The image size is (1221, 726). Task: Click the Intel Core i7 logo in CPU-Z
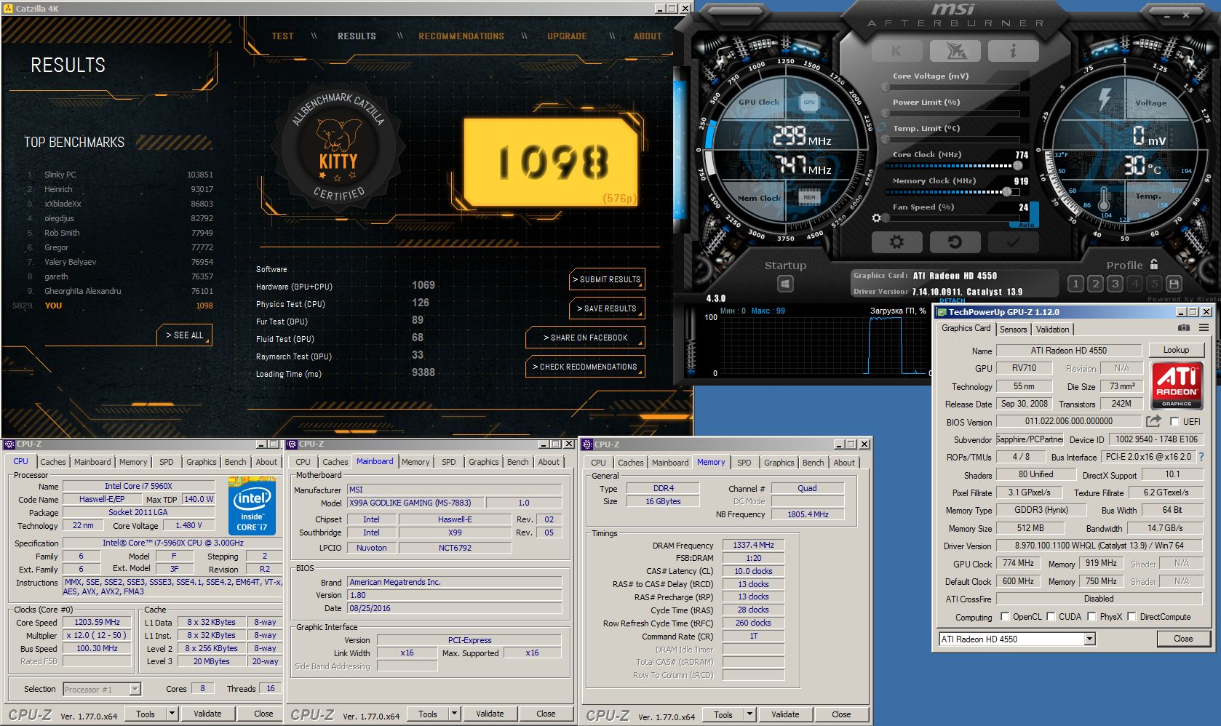click(x=252, y=506)
